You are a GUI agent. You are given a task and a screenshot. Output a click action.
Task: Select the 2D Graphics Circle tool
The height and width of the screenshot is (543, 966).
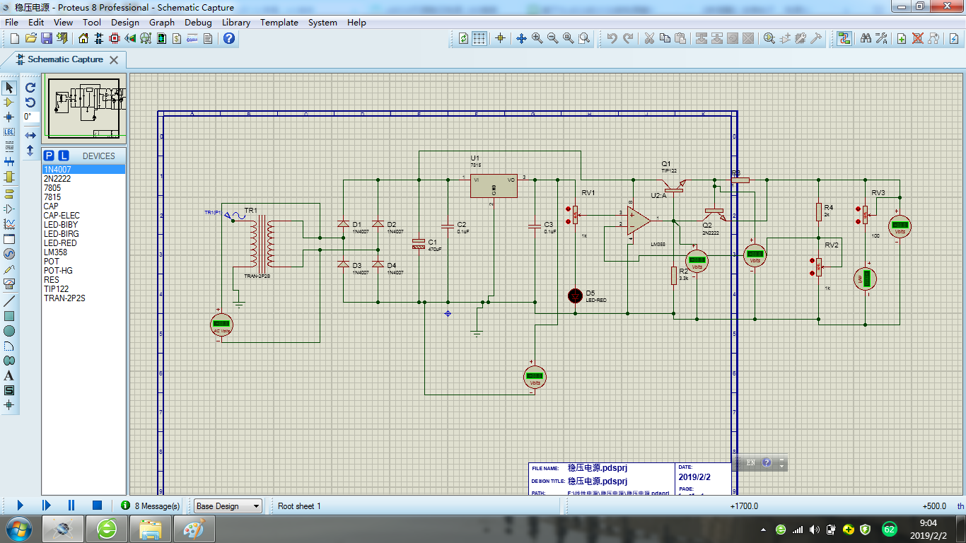point(9,331)
